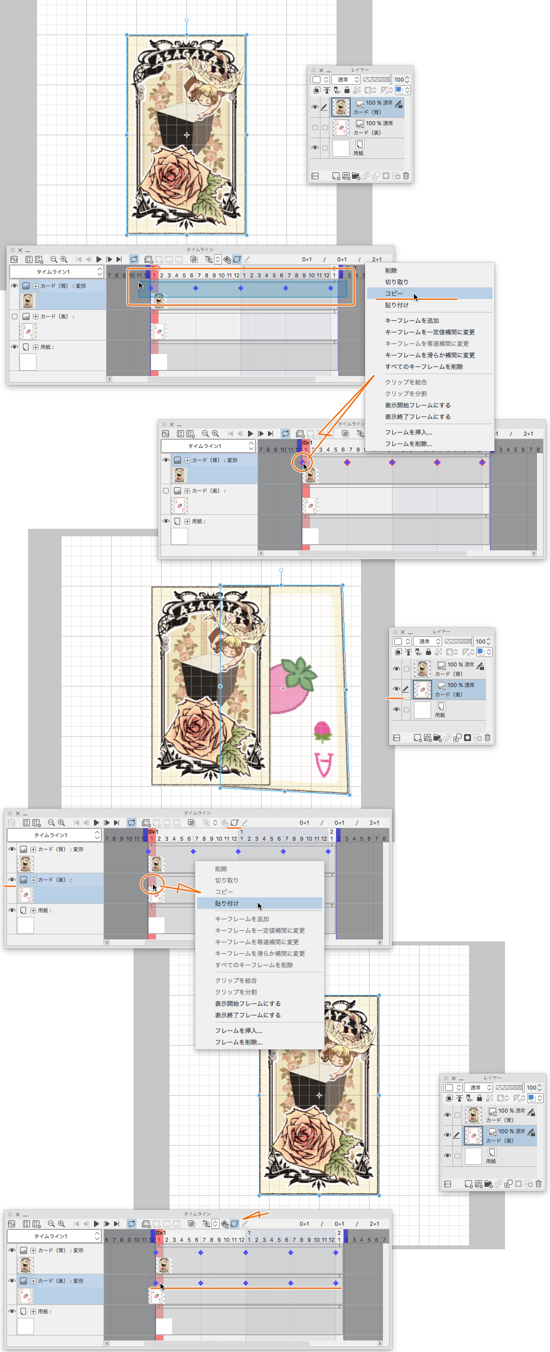Click trash icon in bottommost layer panel
The image size is (550, 1352).
[x=538, y=1184]
